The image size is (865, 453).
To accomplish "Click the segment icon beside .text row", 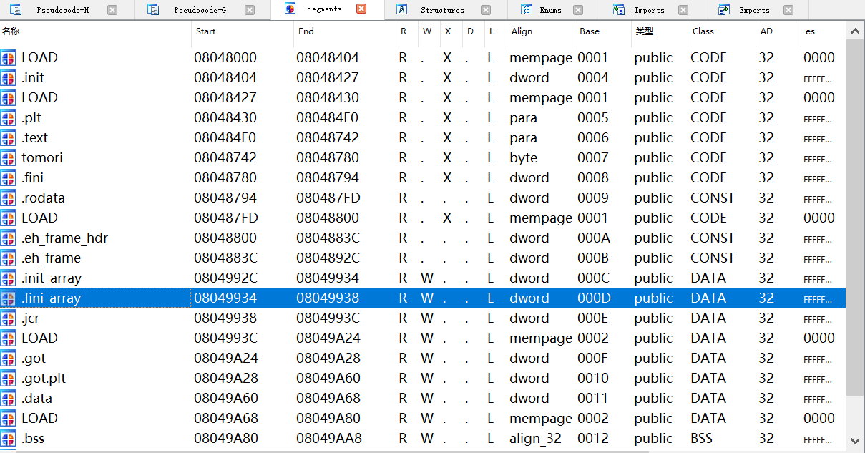I will click(9, 138).
